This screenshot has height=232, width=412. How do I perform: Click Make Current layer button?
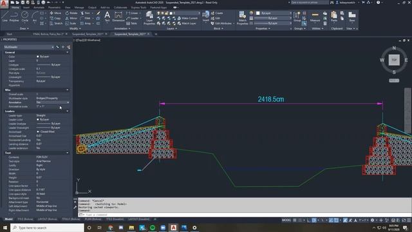pos(187,18)
